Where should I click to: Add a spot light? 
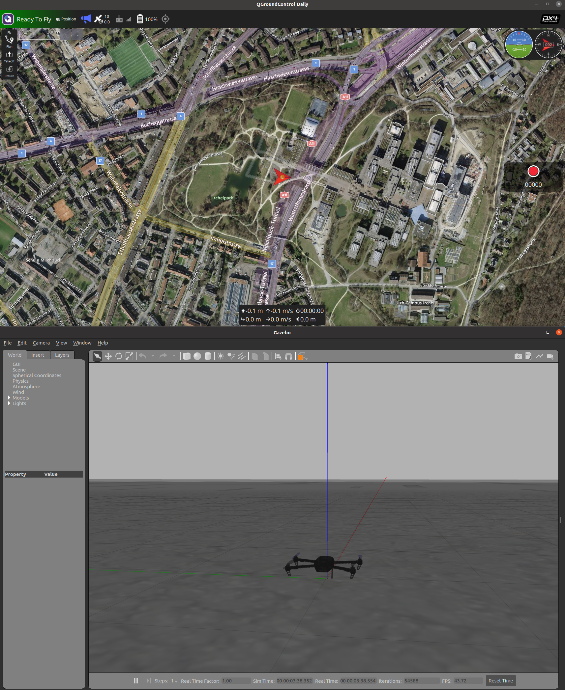231,356
